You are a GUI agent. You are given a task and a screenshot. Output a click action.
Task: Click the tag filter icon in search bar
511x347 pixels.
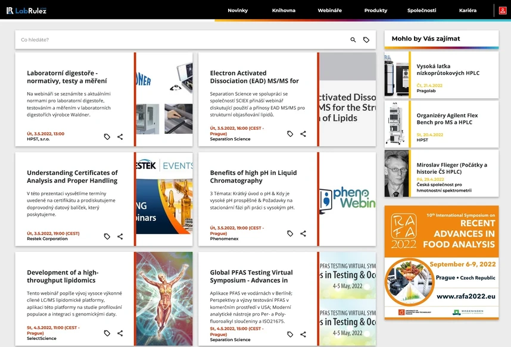tap(366, 40)
